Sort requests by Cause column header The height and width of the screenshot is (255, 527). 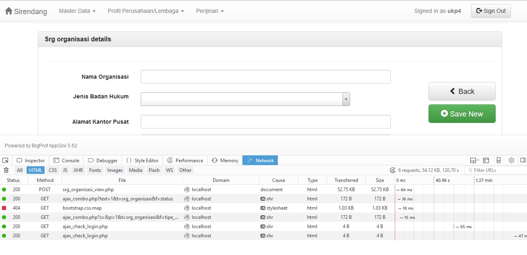point(279,180)
